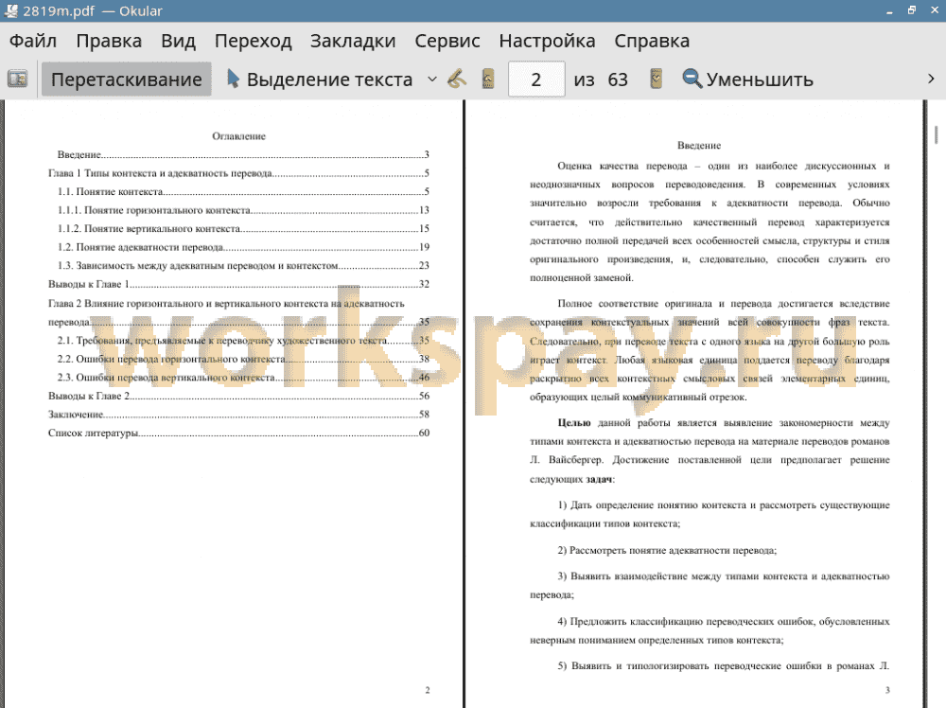This screenshot has height=708, width=946.
Task: Switch to Выделение текста tool
Action: [x=320, y=80]
